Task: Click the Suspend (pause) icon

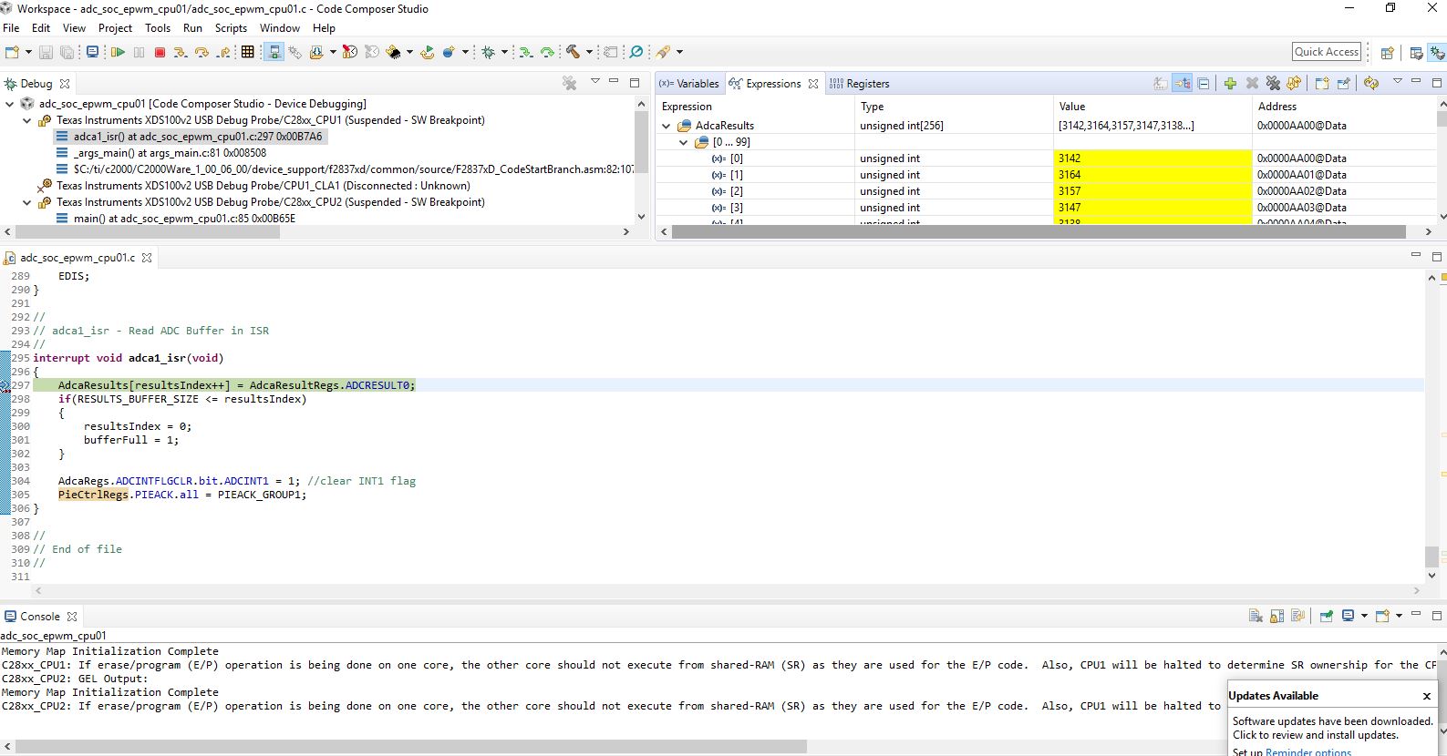Action: coord(139,52)
